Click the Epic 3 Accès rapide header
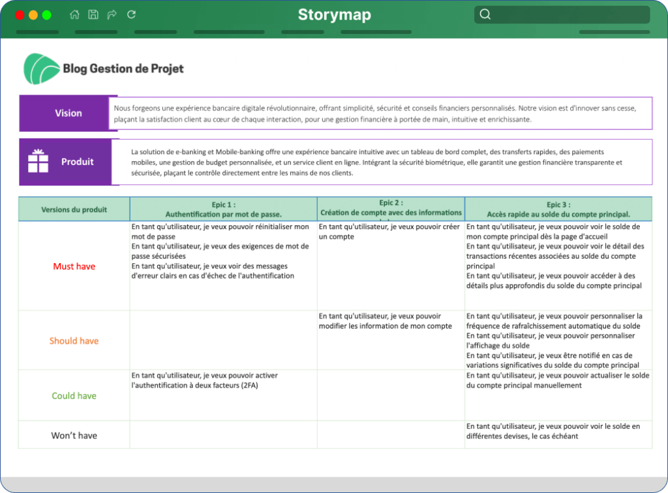 pyautogui.click(x=558, y=210)
